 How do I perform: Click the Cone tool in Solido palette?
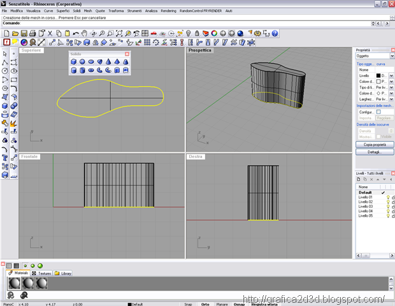108,62
